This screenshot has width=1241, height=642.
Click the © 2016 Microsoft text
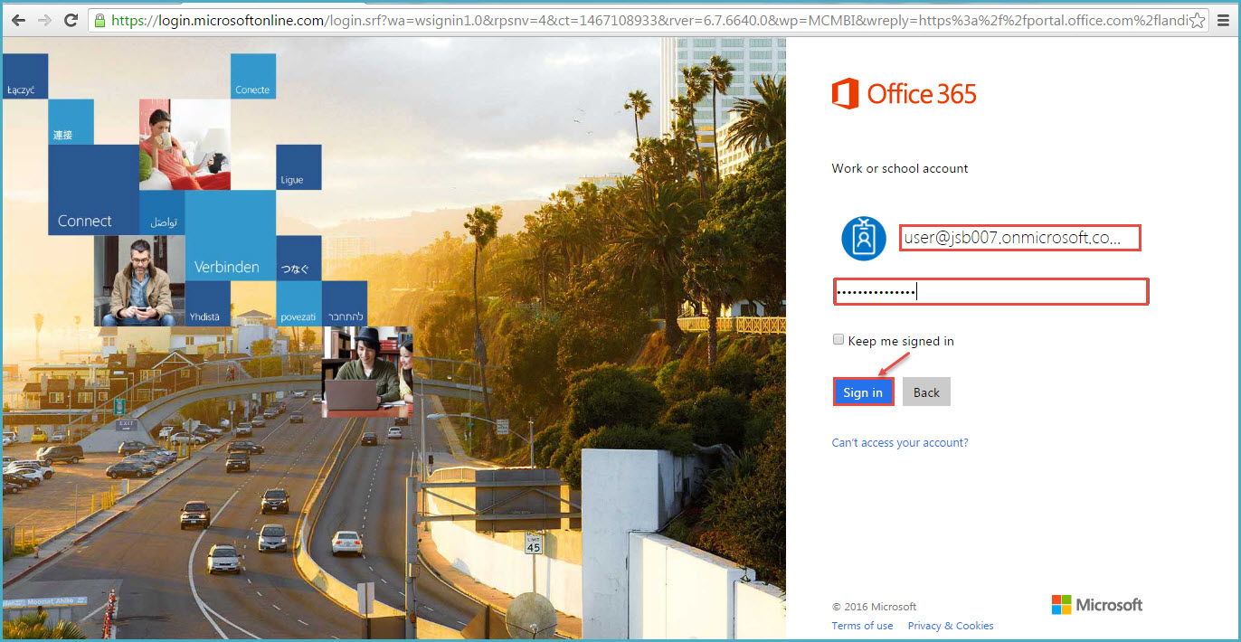(874, 607)
